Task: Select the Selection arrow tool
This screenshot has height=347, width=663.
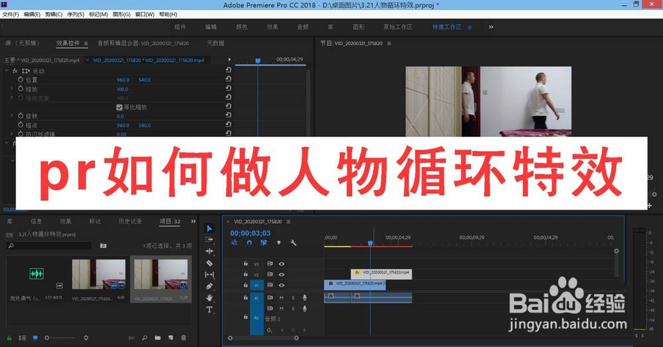Action: [x=210, y=228]
